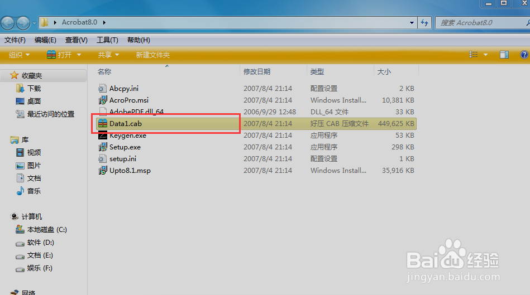The width and height of the screenshot is (530, 295).
Task: Open the 视频 library
Action: [34, 153]
